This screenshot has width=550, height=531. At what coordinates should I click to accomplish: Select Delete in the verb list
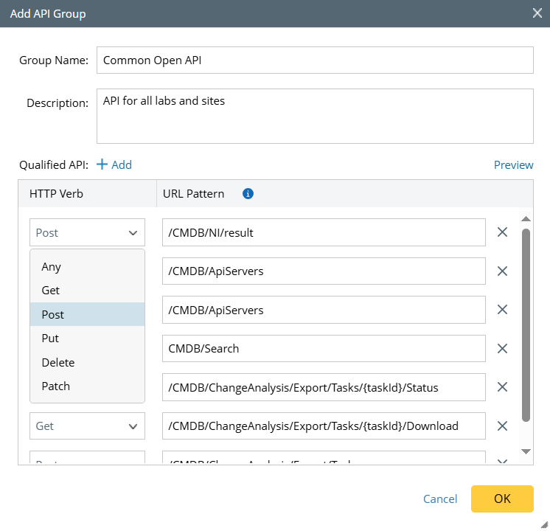(58, 362)
